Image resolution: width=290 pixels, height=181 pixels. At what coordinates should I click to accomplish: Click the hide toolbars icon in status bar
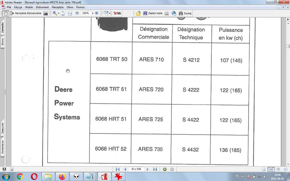12,169
